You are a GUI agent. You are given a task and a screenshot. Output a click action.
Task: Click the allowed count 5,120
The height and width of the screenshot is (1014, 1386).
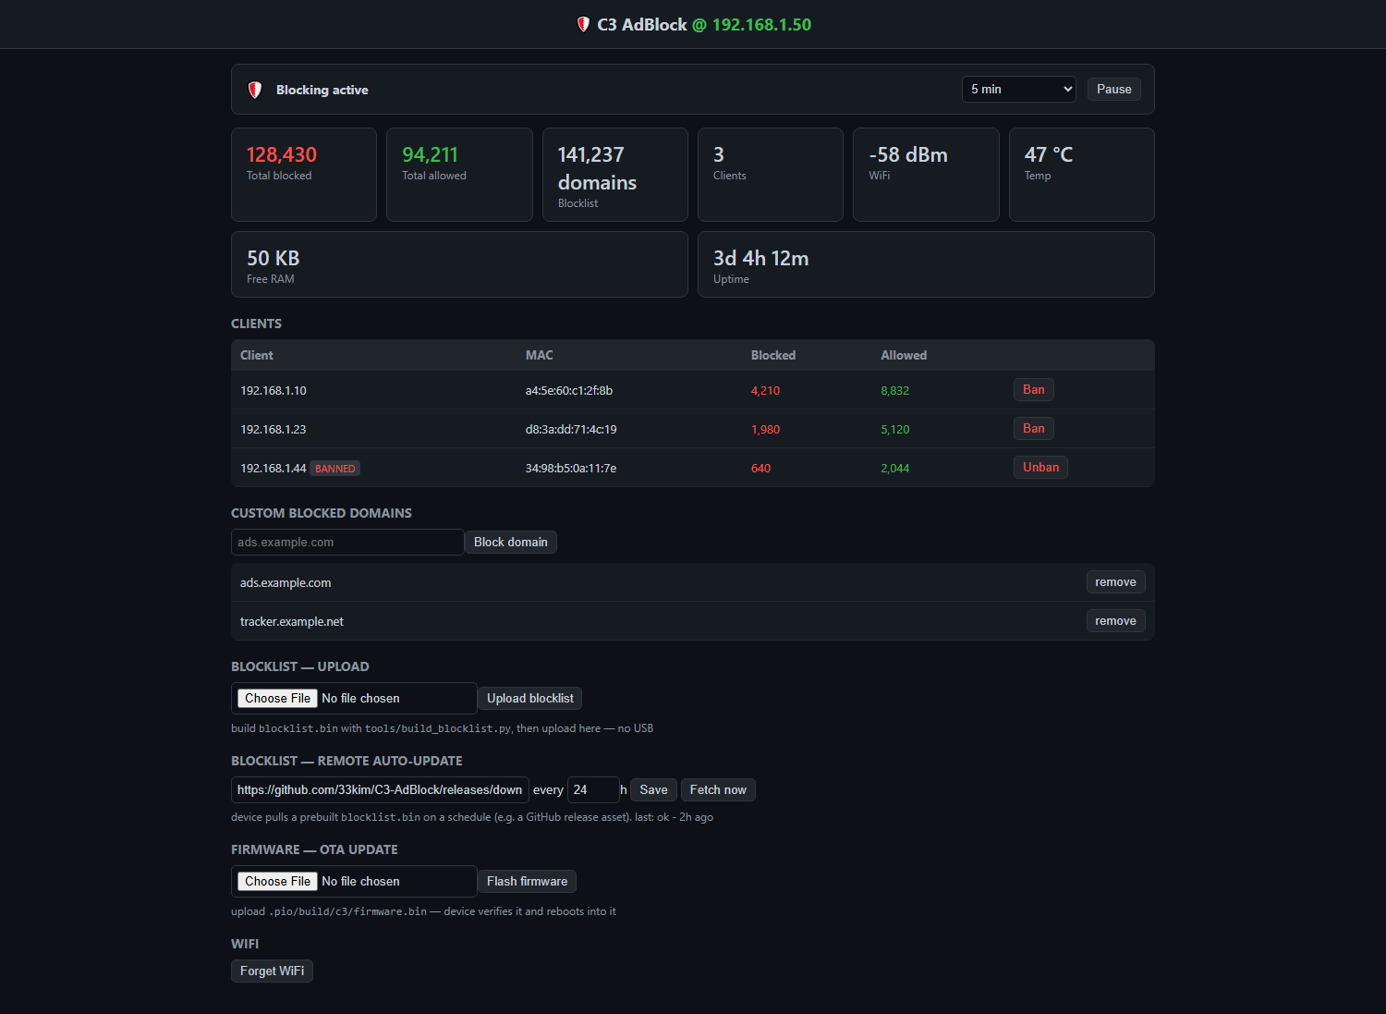tap(894, 430)
